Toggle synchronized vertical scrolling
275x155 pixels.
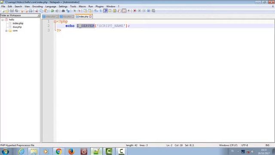tap(85, 11)
